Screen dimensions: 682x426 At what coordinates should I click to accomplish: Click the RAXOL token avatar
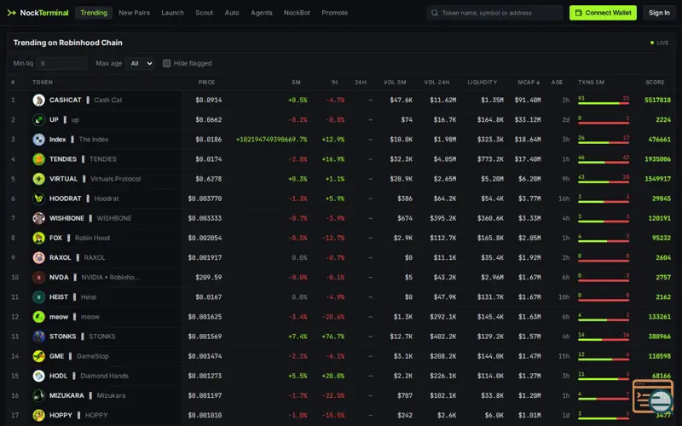[x=38, y=258]
